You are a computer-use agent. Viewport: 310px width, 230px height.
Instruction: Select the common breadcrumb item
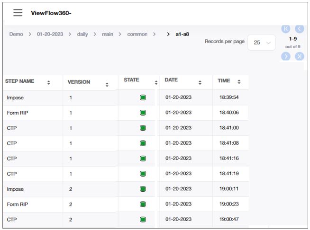tap(137, 35)
